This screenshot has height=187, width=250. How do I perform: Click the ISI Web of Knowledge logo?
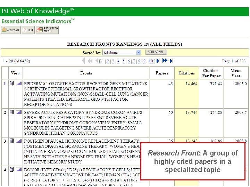tap(38, 11)
